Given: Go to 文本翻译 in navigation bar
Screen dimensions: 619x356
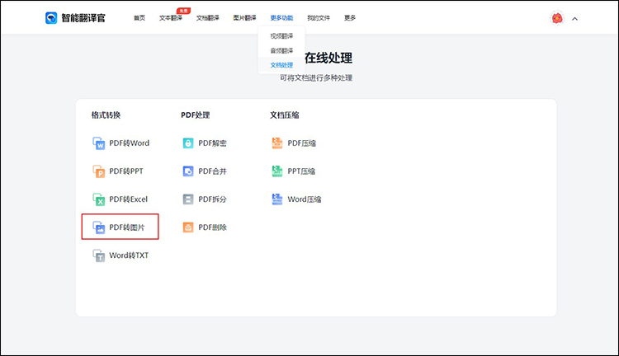Looking at the screenshot, I should click(171, 18).
